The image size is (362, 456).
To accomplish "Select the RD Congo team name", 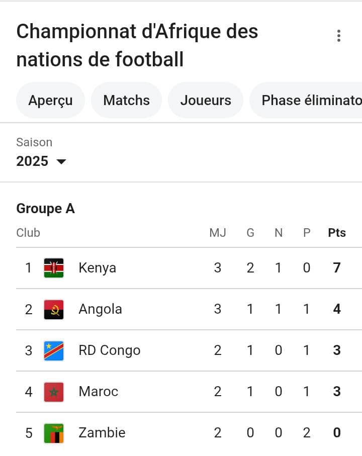I will pos(109,350).
